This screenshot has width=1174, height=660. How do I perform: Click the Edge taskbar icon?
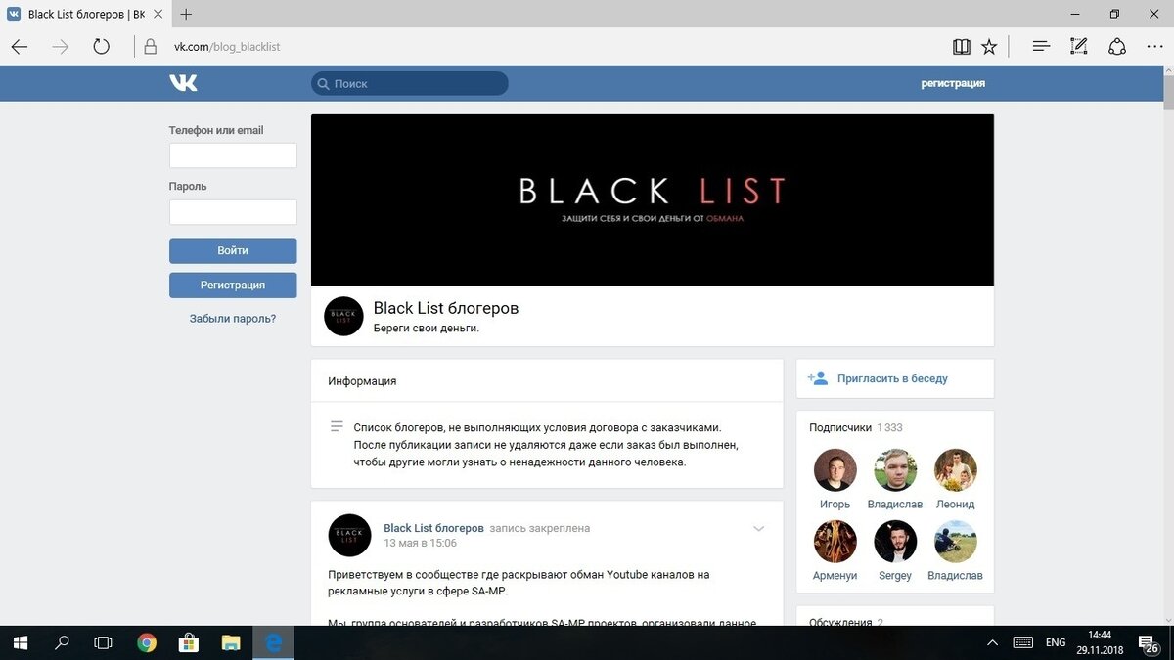pos(274,642)
